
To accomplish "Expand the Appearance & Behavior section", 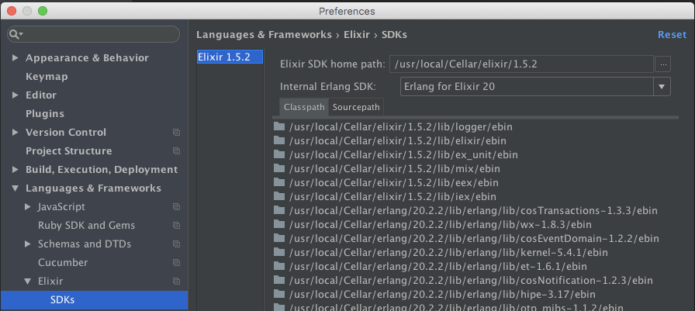I will pos(16,58).
